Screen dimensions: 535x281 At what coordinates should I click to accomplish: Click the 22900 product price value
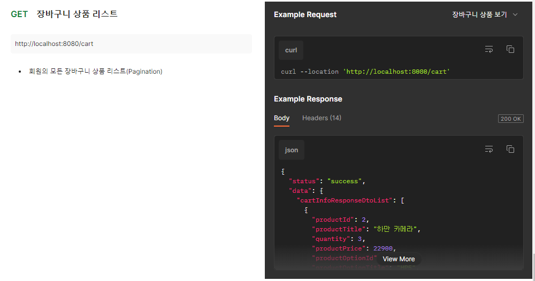coord(383,248)
